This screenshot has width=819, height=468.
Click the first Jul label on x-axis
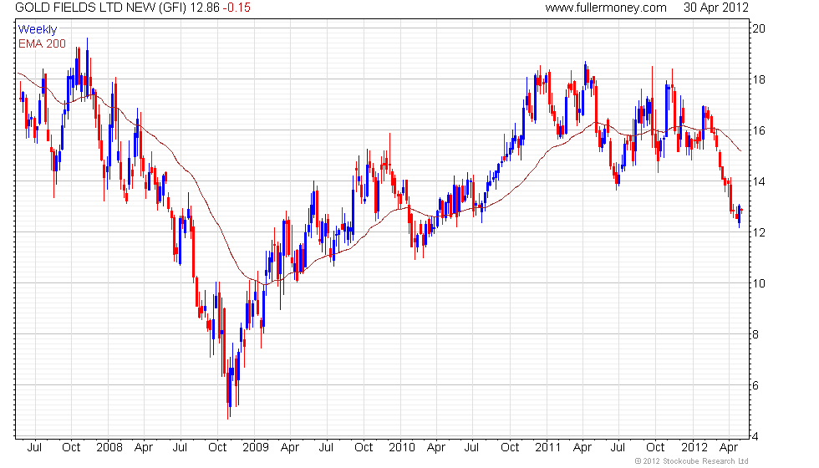[34, 448]
